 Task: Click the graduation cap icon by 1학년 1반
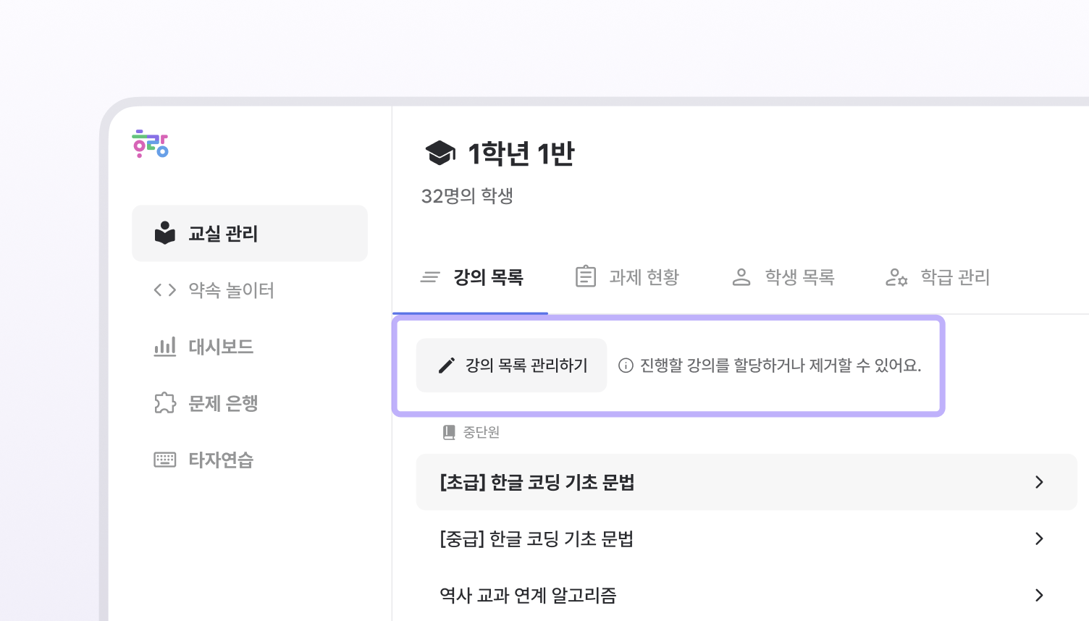tap(440, 153)
